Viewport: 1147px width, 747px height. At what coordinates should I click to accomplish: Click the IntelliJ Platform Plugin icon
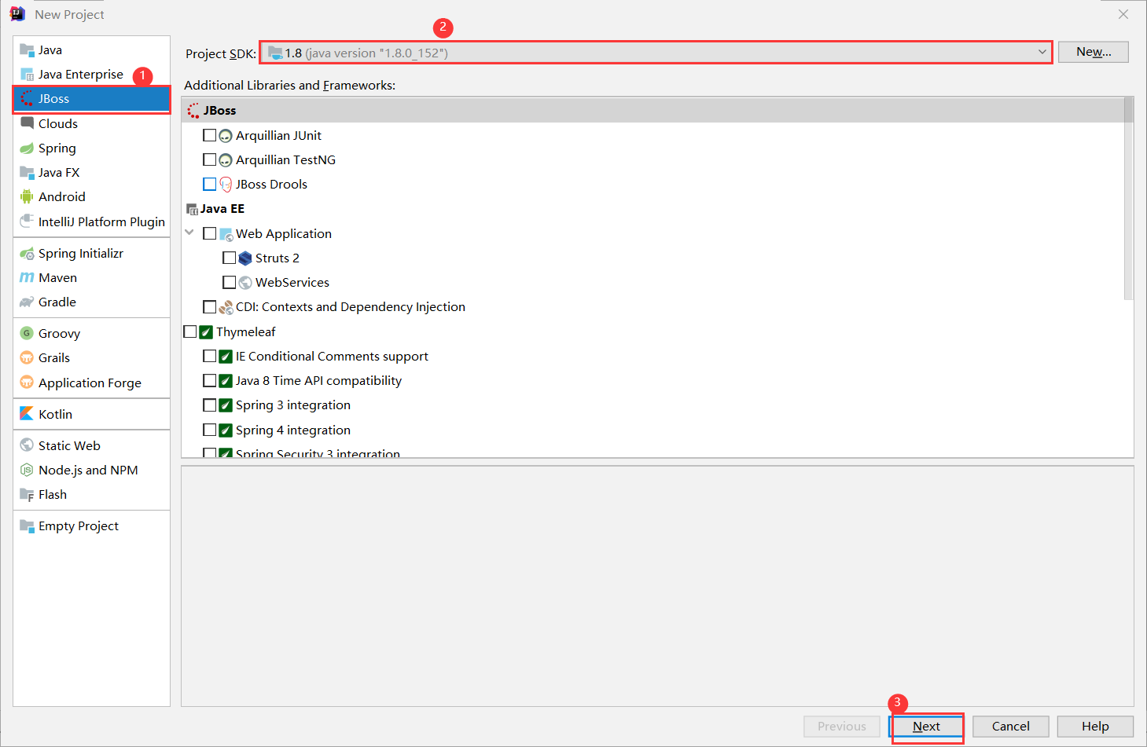pyautogui.click(x=27, y=222)
